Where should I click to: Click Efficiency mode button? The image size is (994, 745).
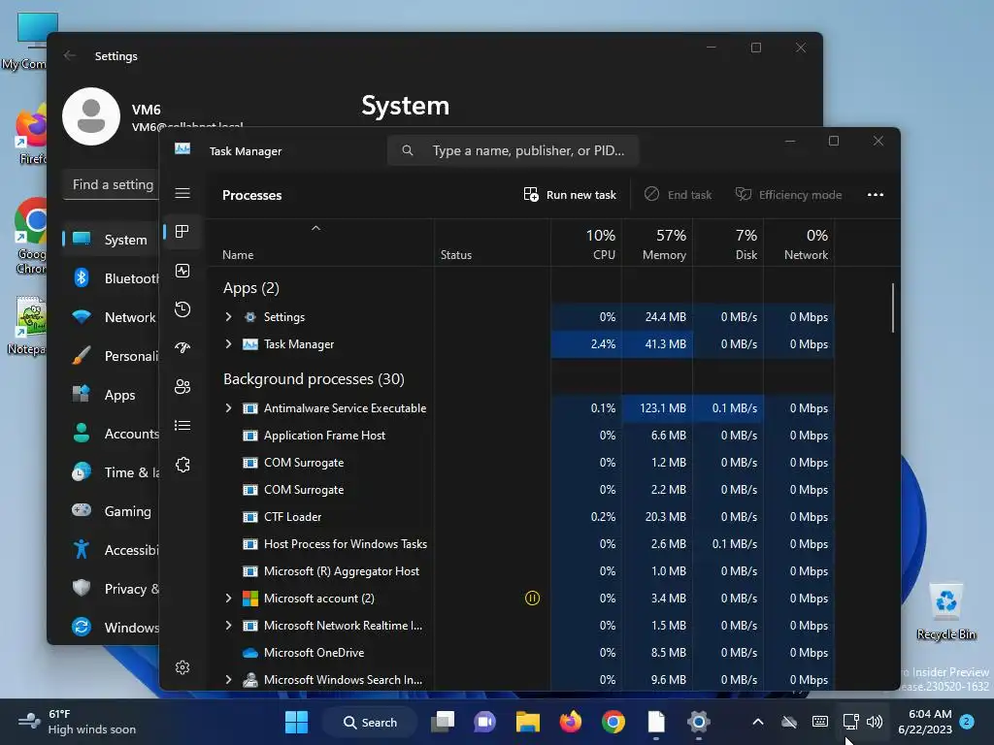tap(788, 194)
